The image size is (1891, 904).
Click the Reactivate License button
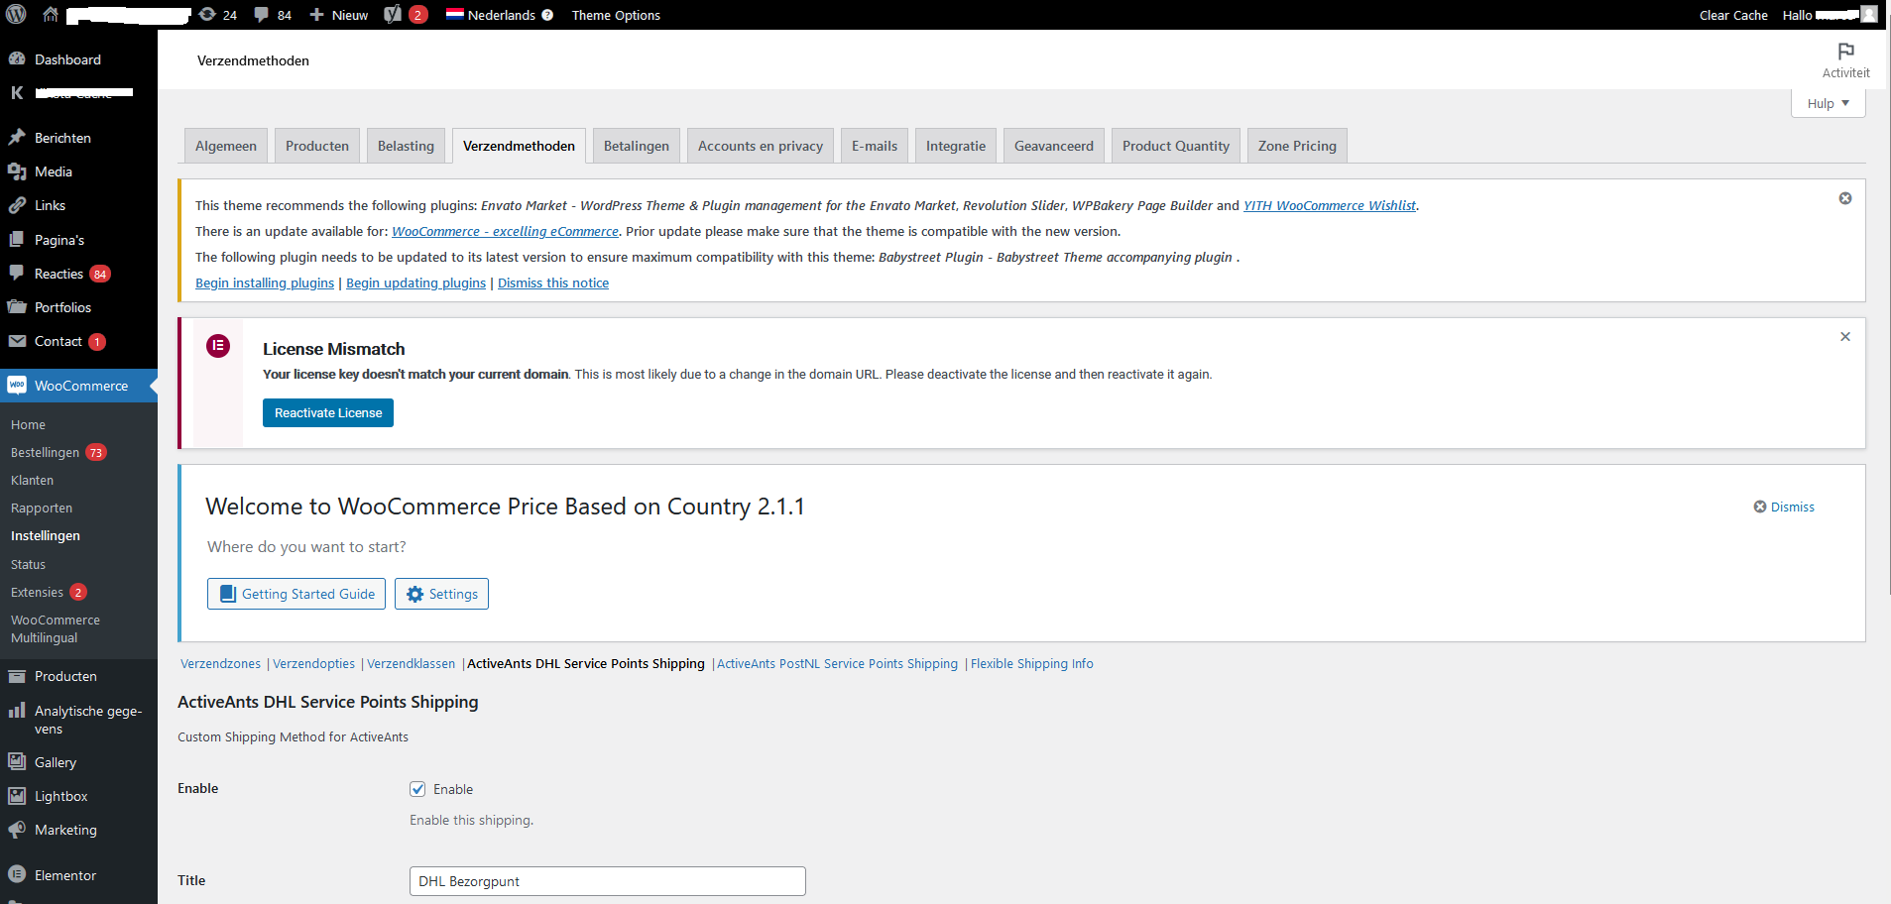click(328, 413)
